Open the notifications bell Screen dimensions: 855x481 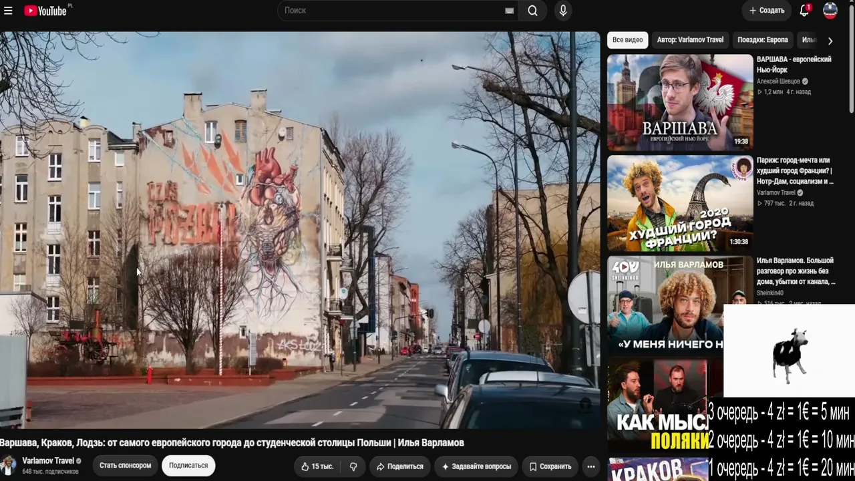pos(804,11)
